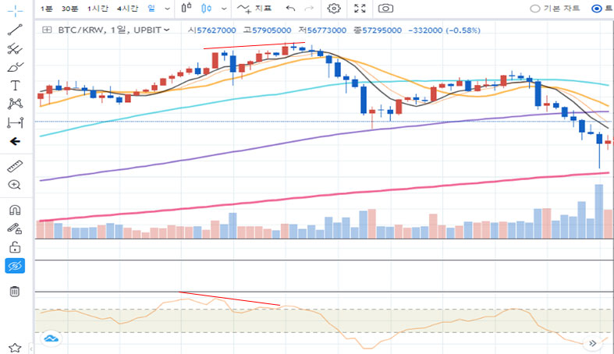Click the scroll-to-latest double arrow button
Screen dimensions: 614x354
pos(592,343)
